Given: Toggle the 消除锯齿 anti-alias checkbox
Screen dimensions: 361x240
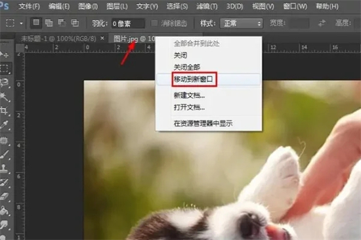Looking at the screenshot, I should click(154, 23).
